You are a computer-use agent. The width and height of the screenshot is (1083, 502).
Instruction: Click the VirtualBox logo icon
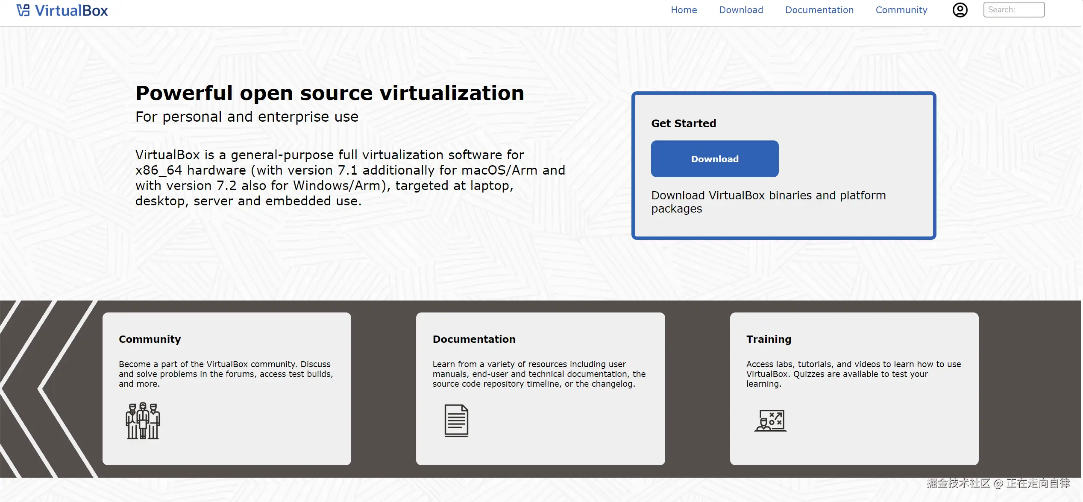(x=23, y=10)
